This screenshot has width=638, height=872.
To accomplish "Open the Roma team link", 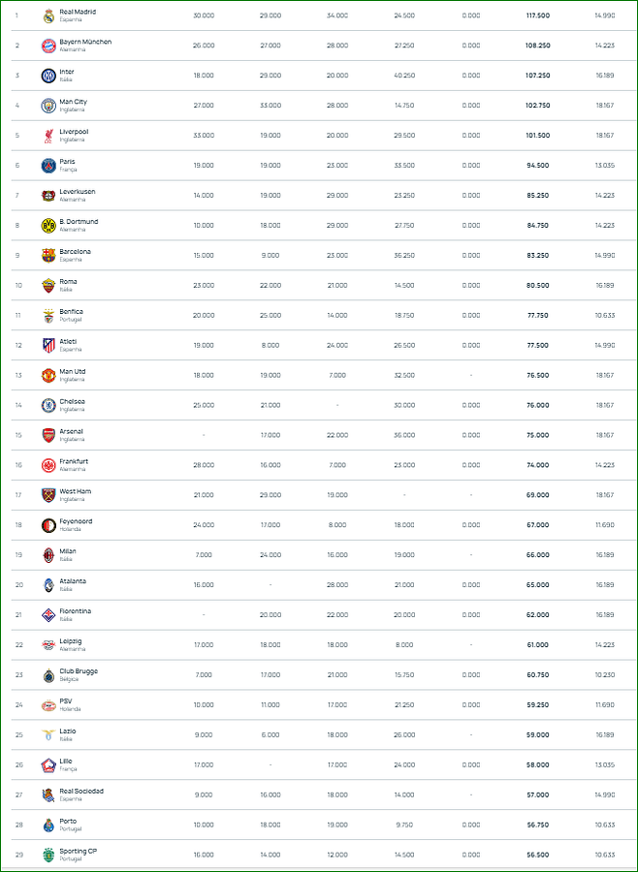I will tap(69, 281).
